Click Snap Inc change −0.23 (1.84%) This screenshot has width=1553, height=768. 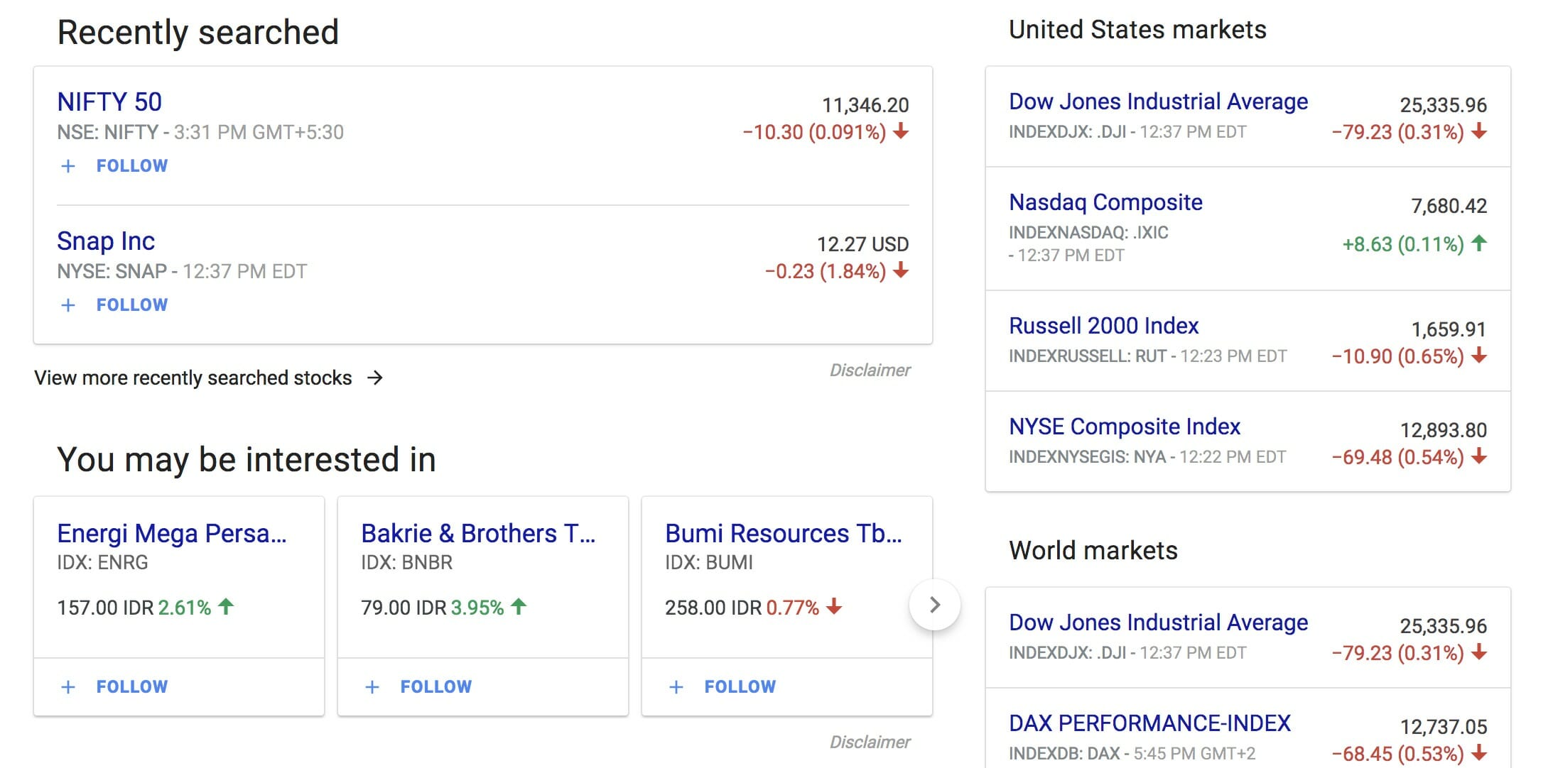826,272
